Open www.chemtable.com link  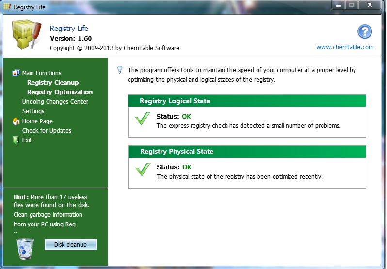(345, 47)
